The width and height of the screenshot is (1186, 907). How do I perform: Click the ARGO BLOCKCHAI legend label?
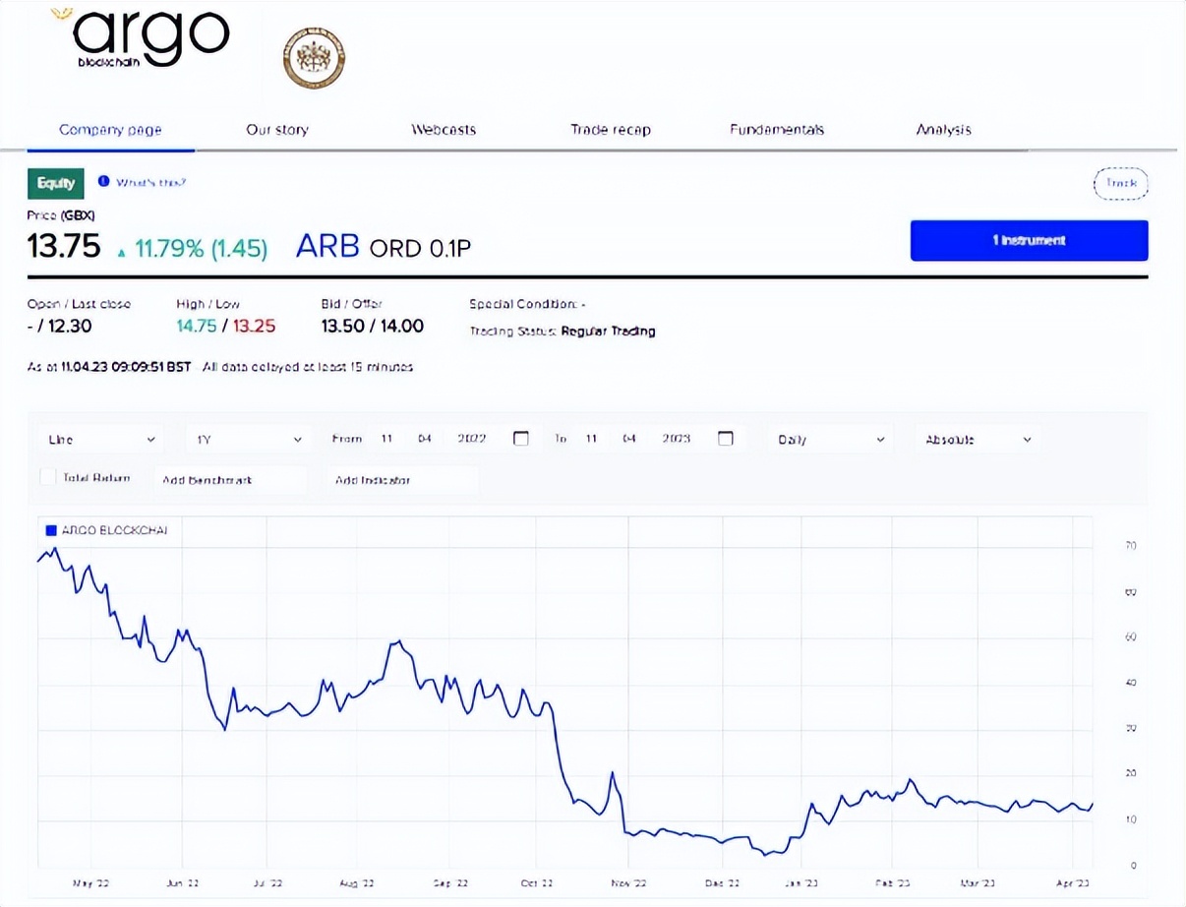coord(115,530)
